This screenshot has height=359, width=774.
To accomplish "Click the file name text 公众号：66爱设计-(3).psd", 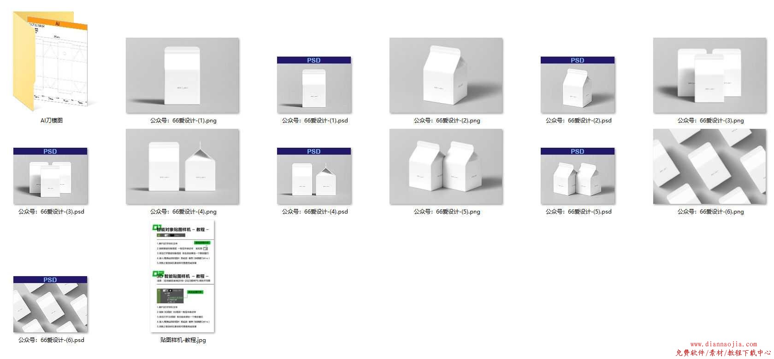I will click(x=51, y=212).
